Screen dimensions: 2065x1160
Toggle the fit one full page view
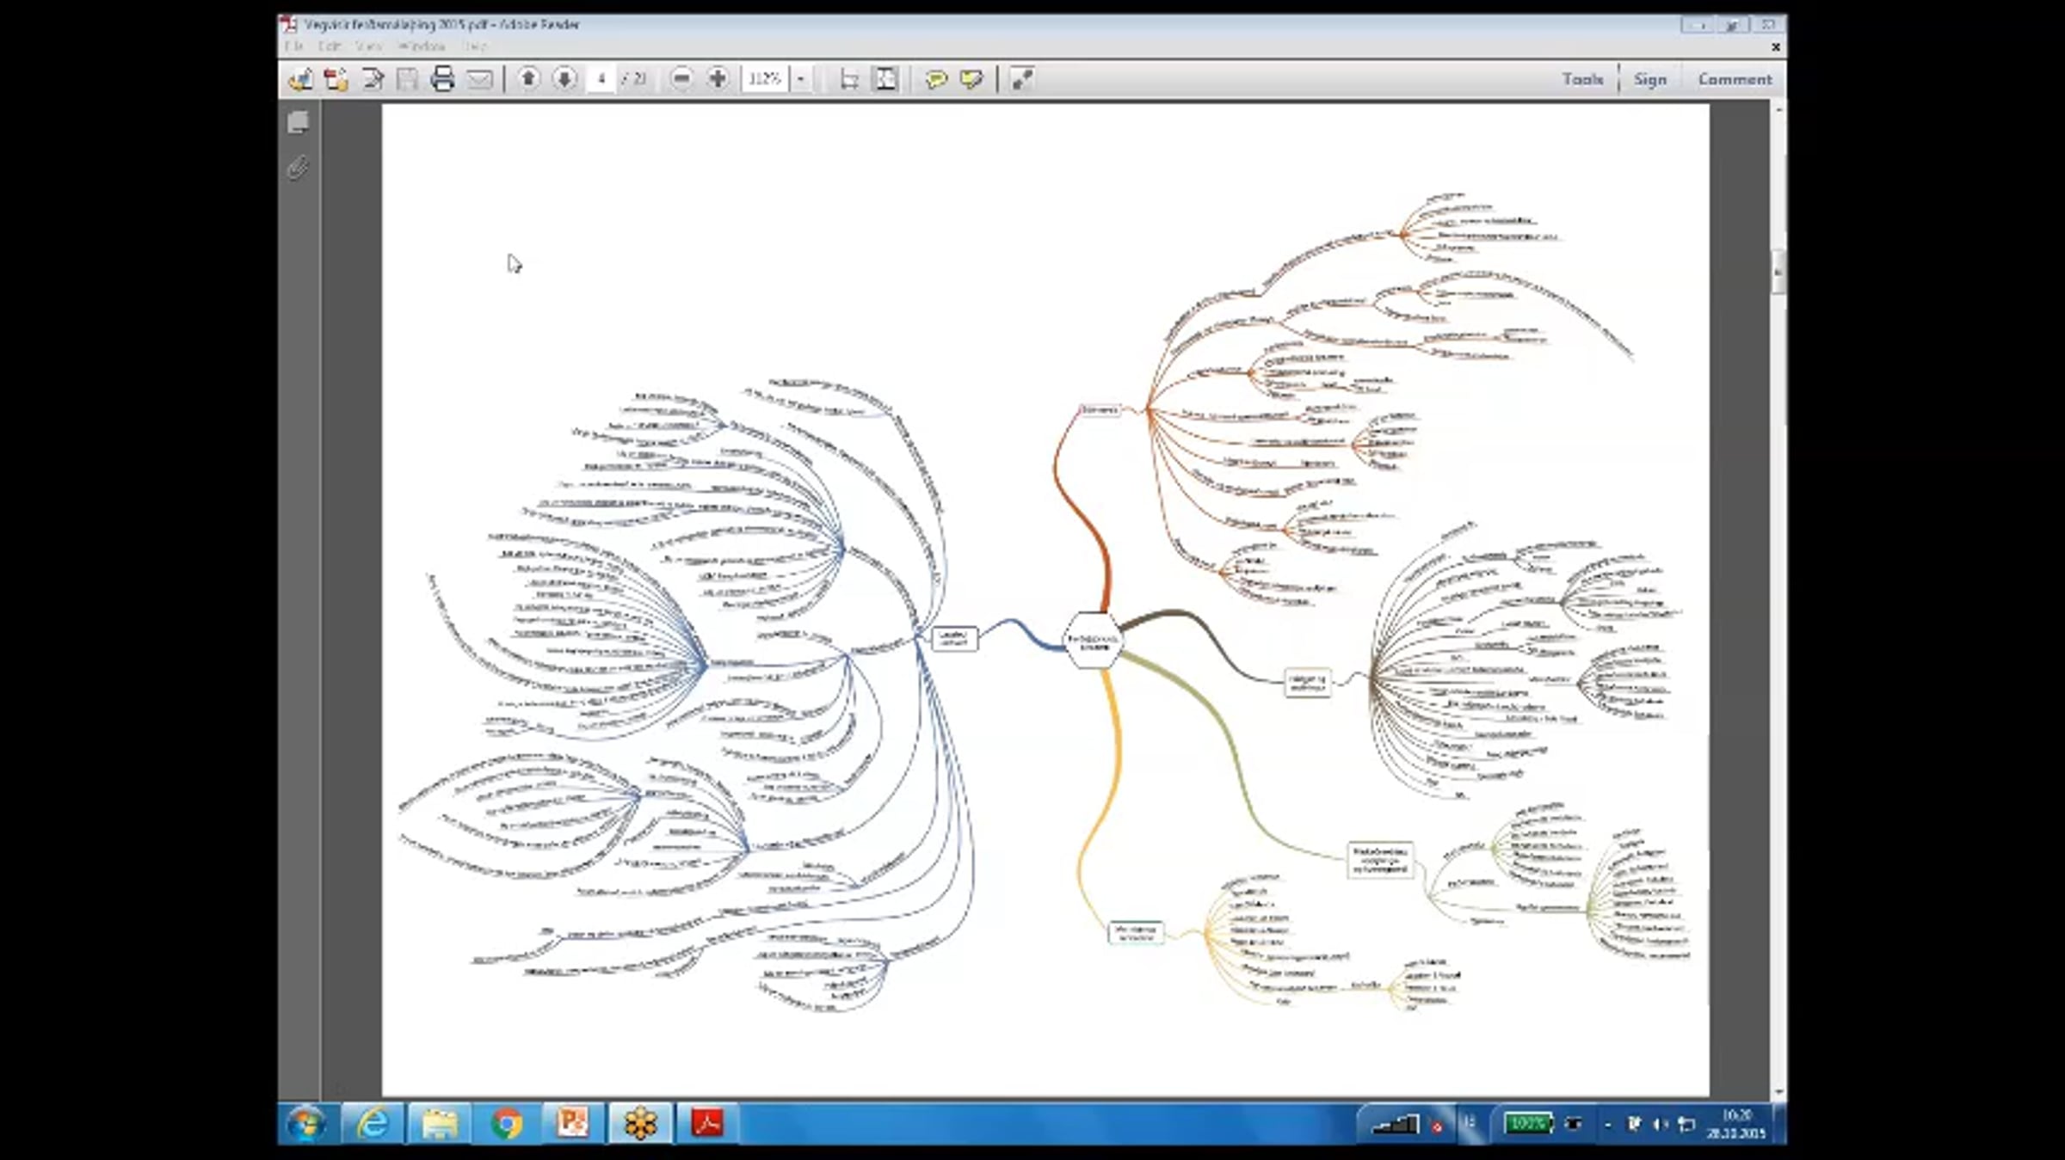point(885,79)
